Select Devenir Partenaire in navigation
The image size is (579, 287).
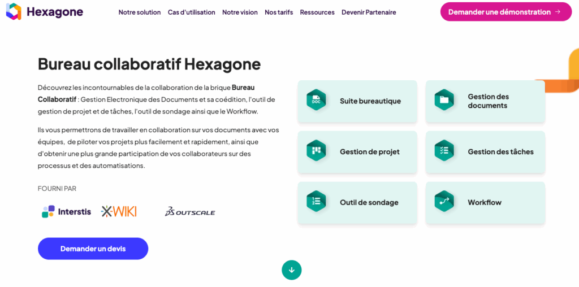click(x=369, y=12)
